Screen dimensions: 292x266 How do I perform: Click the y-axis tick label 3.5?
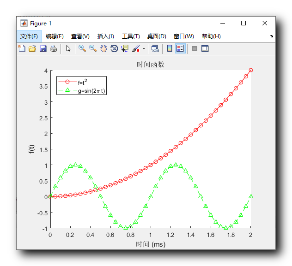tap(43, 87)
